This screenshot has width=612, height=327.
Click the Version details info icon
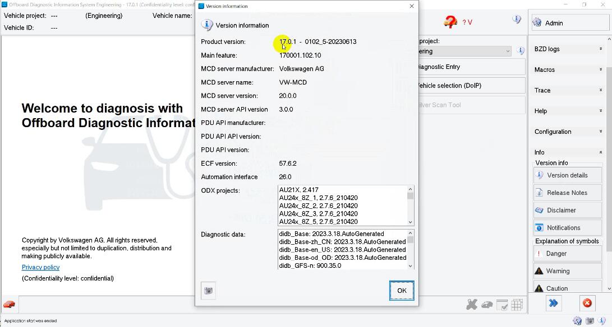pos(540,175)
